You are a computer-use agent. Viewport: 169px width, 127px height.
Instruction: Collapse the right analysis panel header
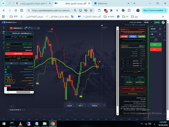click(x=118, y=25)
